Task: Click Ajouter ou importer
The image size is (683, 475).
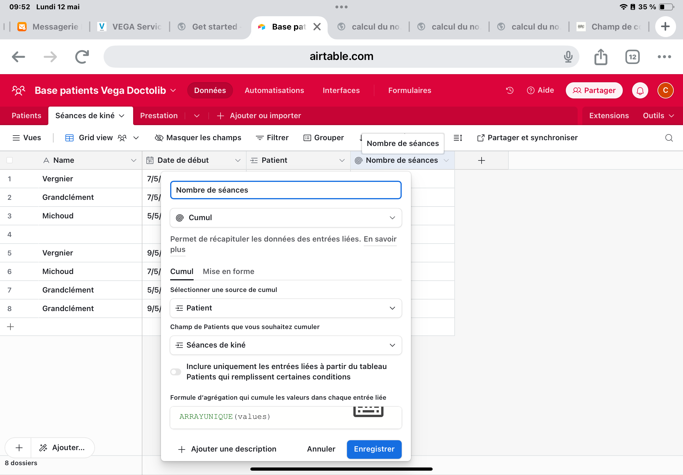Action: click(259, 116)
